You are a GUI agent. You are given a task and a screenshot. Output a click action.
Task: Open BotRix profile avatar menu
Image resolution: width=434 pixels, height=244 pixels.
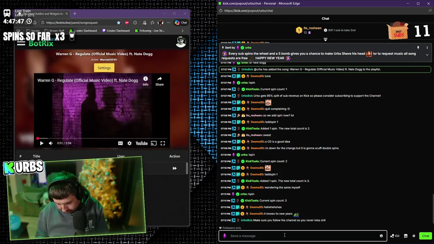click(x=181, y=41)
